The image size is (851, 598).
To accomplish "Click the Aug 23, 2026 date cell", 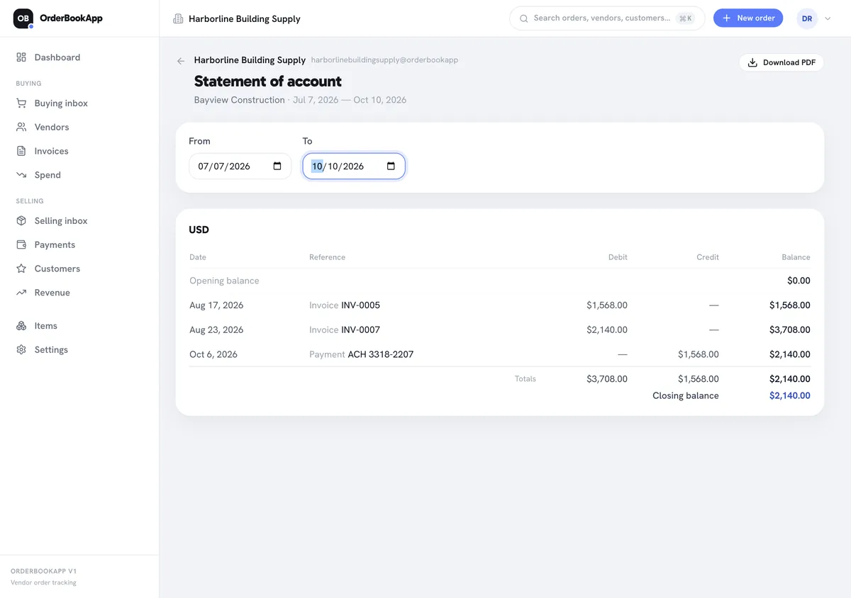I will point(216,330).
